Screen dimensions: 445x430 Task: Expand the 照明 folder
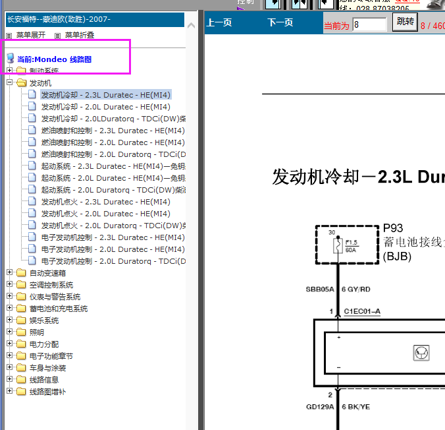tap(9, 332)
